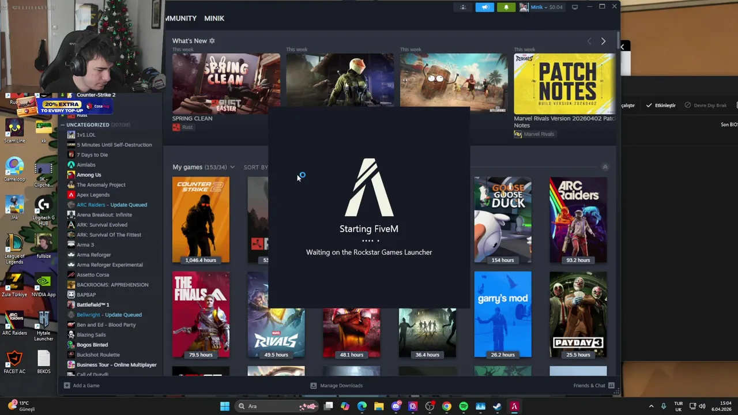The height and width of the screenshot is (415, 738).
Task: Select Bellwright - Update Queued
Action: (109, 315)
